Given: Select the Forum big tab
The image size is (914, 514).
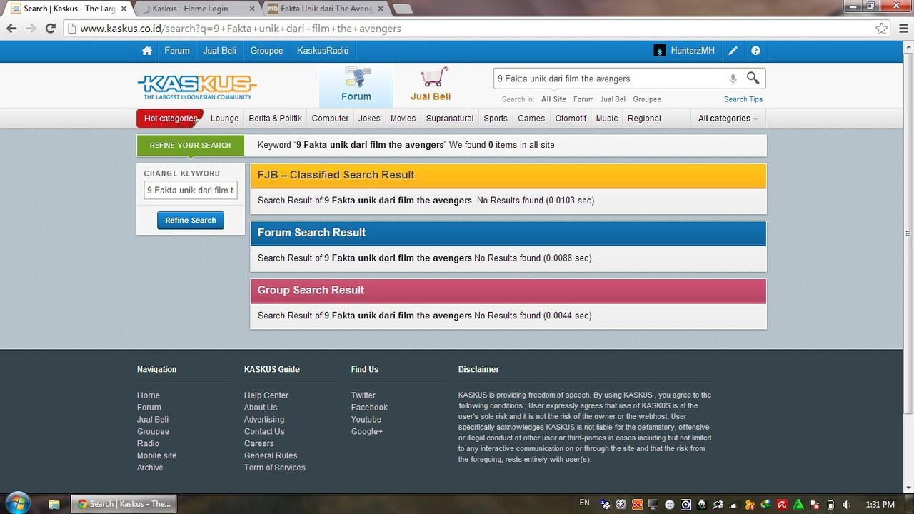Looking at the screenshot, I should [x=356, y=85].
